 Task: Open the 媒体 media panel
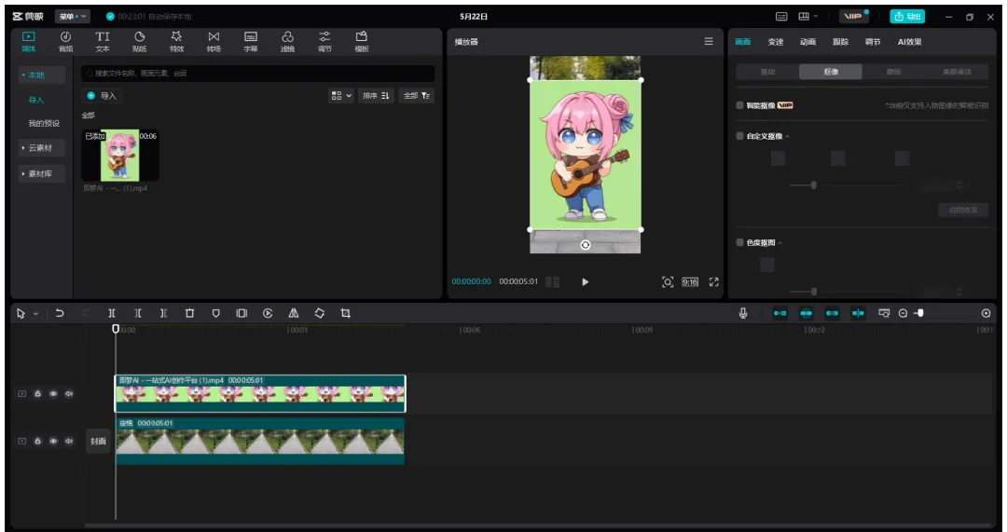29,41
